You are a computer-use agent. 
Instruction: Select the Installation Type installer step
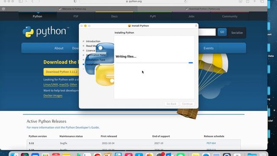click(96, 60)
